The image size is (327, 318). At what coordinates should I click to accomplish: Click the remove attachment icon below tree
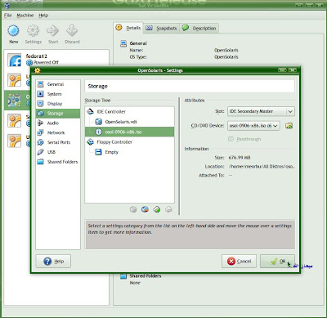pos(168,209)
